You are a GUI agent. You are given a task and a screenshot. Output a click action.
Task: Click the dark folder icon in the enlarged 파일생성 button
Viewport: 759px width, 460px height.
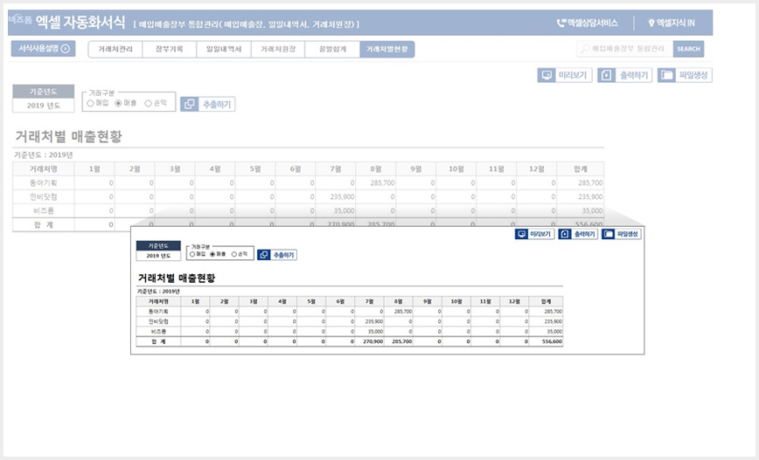pyautogui.click(x=608, y=234)
